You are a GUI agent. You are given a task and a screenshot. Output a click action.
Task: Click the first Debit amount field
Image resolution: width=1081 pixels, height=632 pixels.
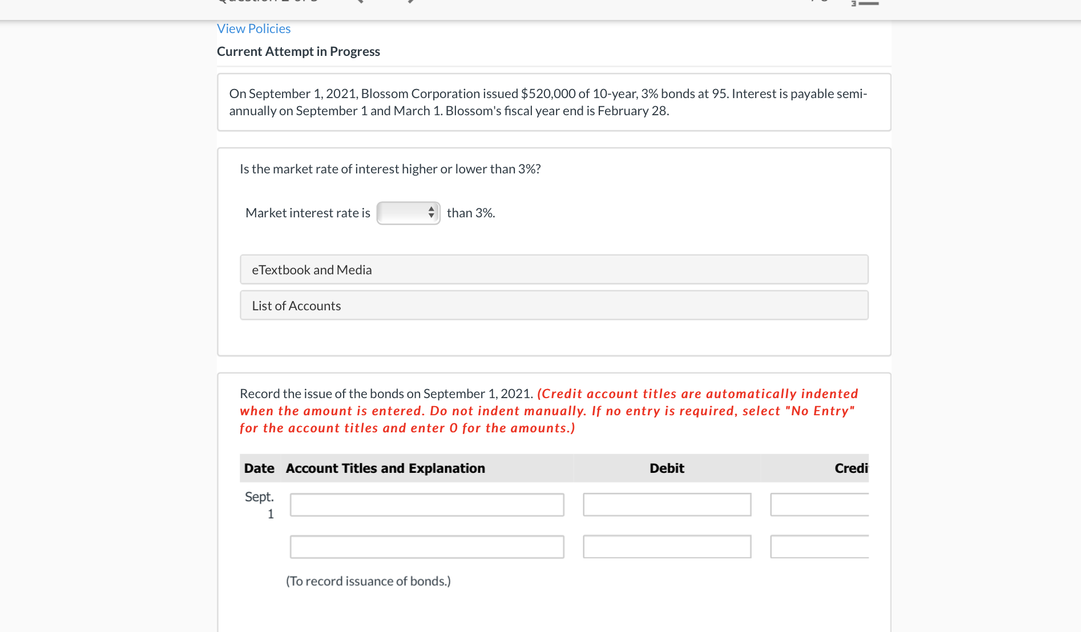point(666,504)
